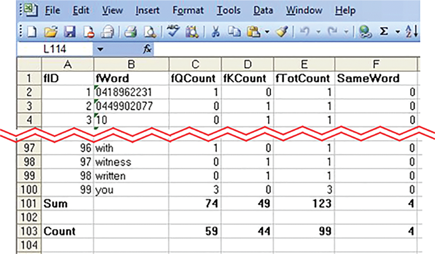Open the Insert Function fx button
The width and height of the screenshot is (435, 254).
tap(147, 49)
